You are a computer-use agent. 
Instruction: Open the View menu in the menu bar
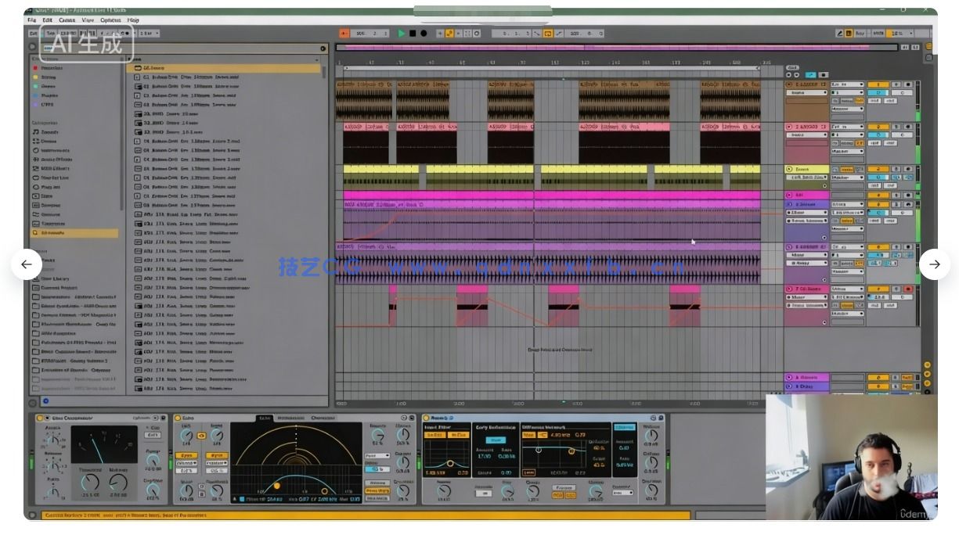click(90, 20)
